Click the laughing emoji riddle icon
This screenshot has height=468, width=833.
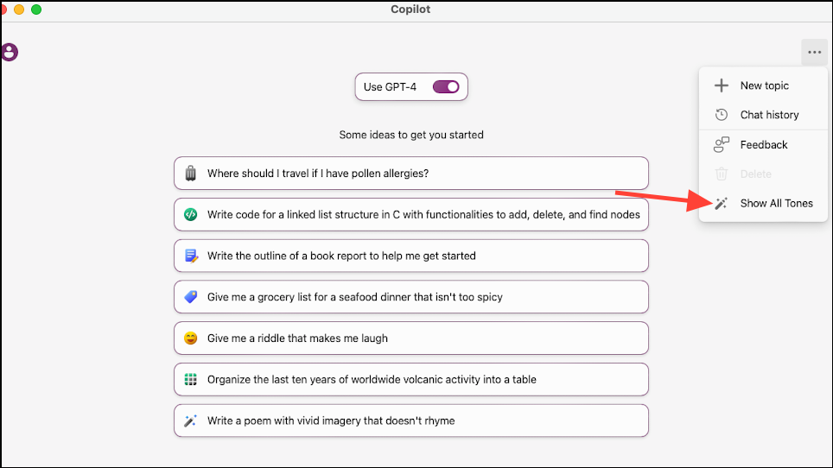click(x=190, y=338)
